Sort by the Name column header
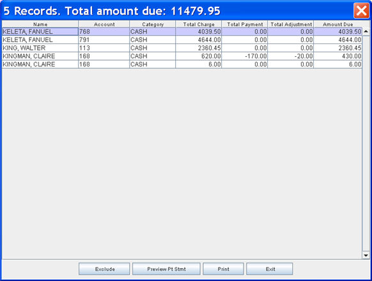 pos(40,24)
